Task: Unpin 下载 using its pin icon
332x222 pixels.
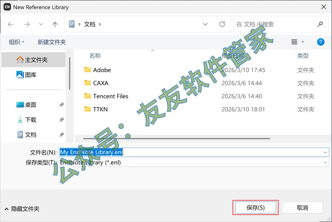Action: pyautogui.click(x=61, y=120)
